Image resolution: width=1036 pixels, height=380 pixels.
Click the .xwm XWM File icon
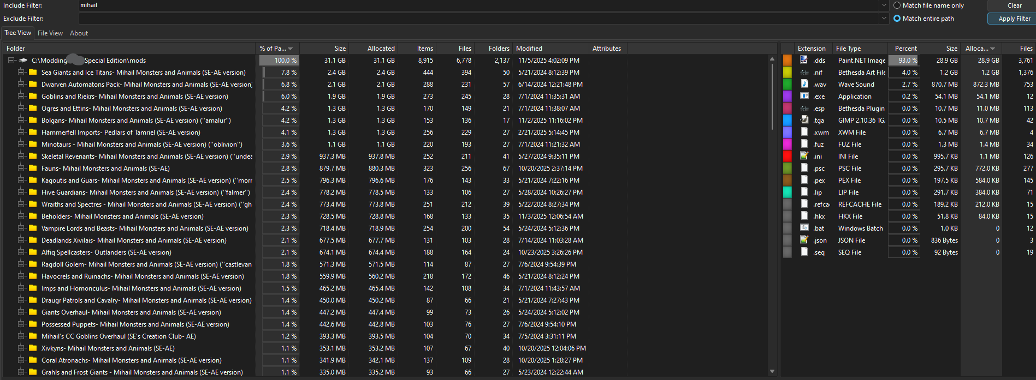click(804, 132)
